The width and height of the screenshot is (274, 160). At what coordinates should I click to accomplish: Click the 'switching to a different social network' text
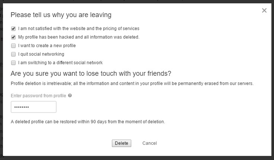pos(60,63)
